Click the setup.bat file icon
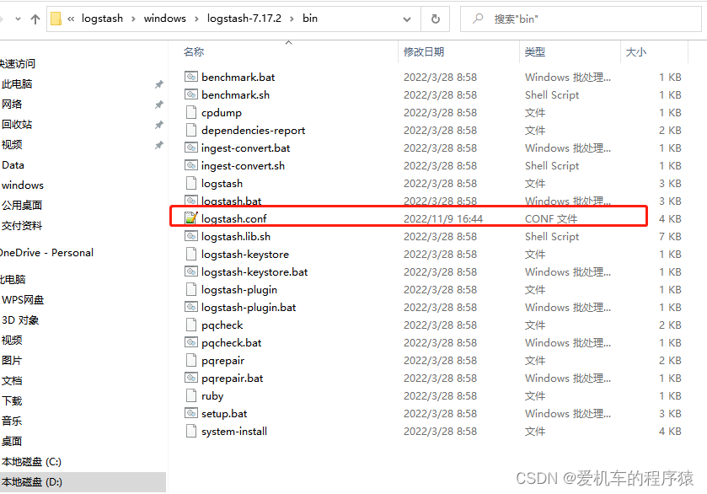This screenshot has width=707, height=494. 191,413
